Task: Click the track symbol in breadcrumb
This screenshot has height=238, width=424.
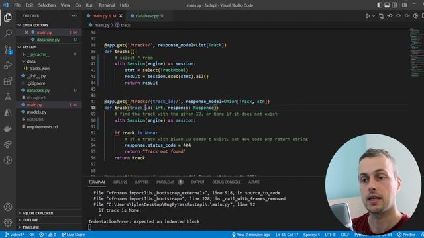Action: [123, 25]
